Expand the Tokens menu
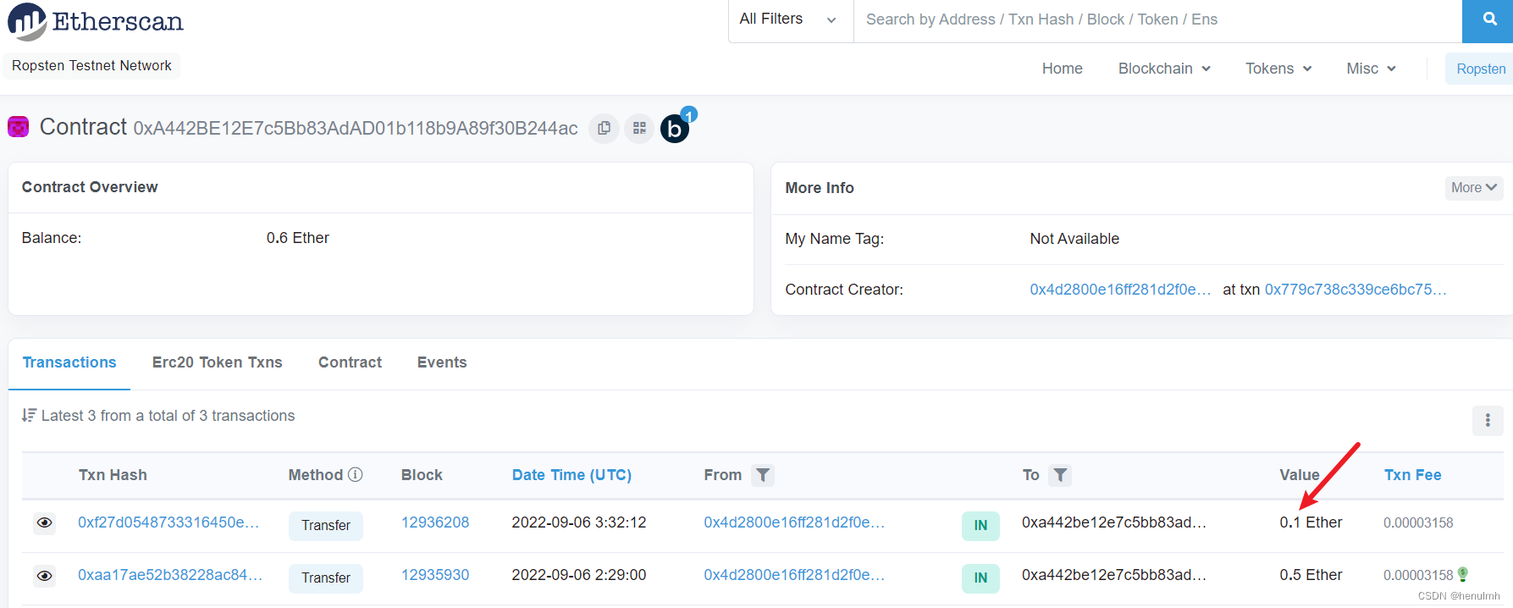This screenshot has width=1513, height=608. (x=1278, y=69)
